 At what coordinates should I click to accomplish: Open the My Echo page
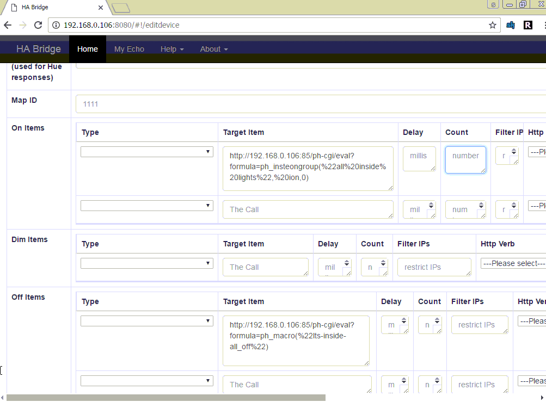click(x=129, y=49)
